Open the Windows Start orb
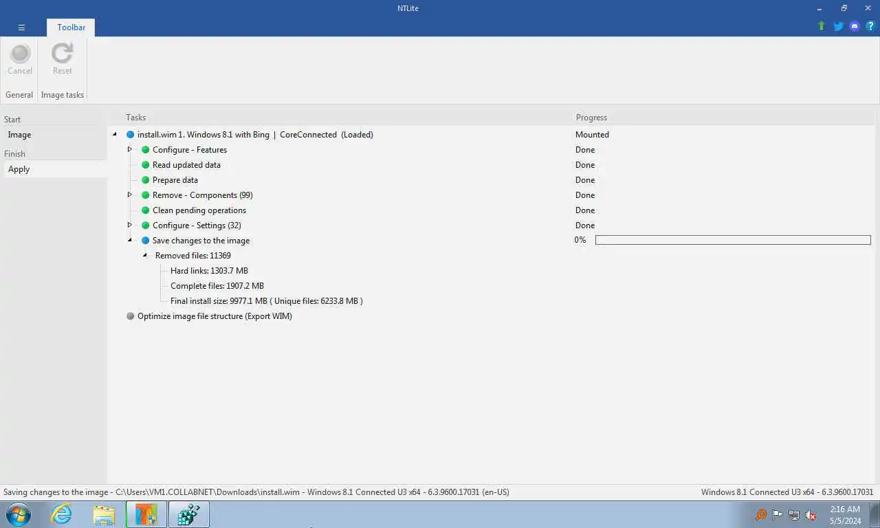The width and height of the screenshot is (880, 528). coord(19,514)
